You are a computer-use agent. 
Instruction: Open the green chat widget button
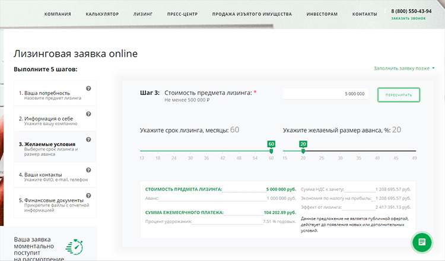pos(421,241)
